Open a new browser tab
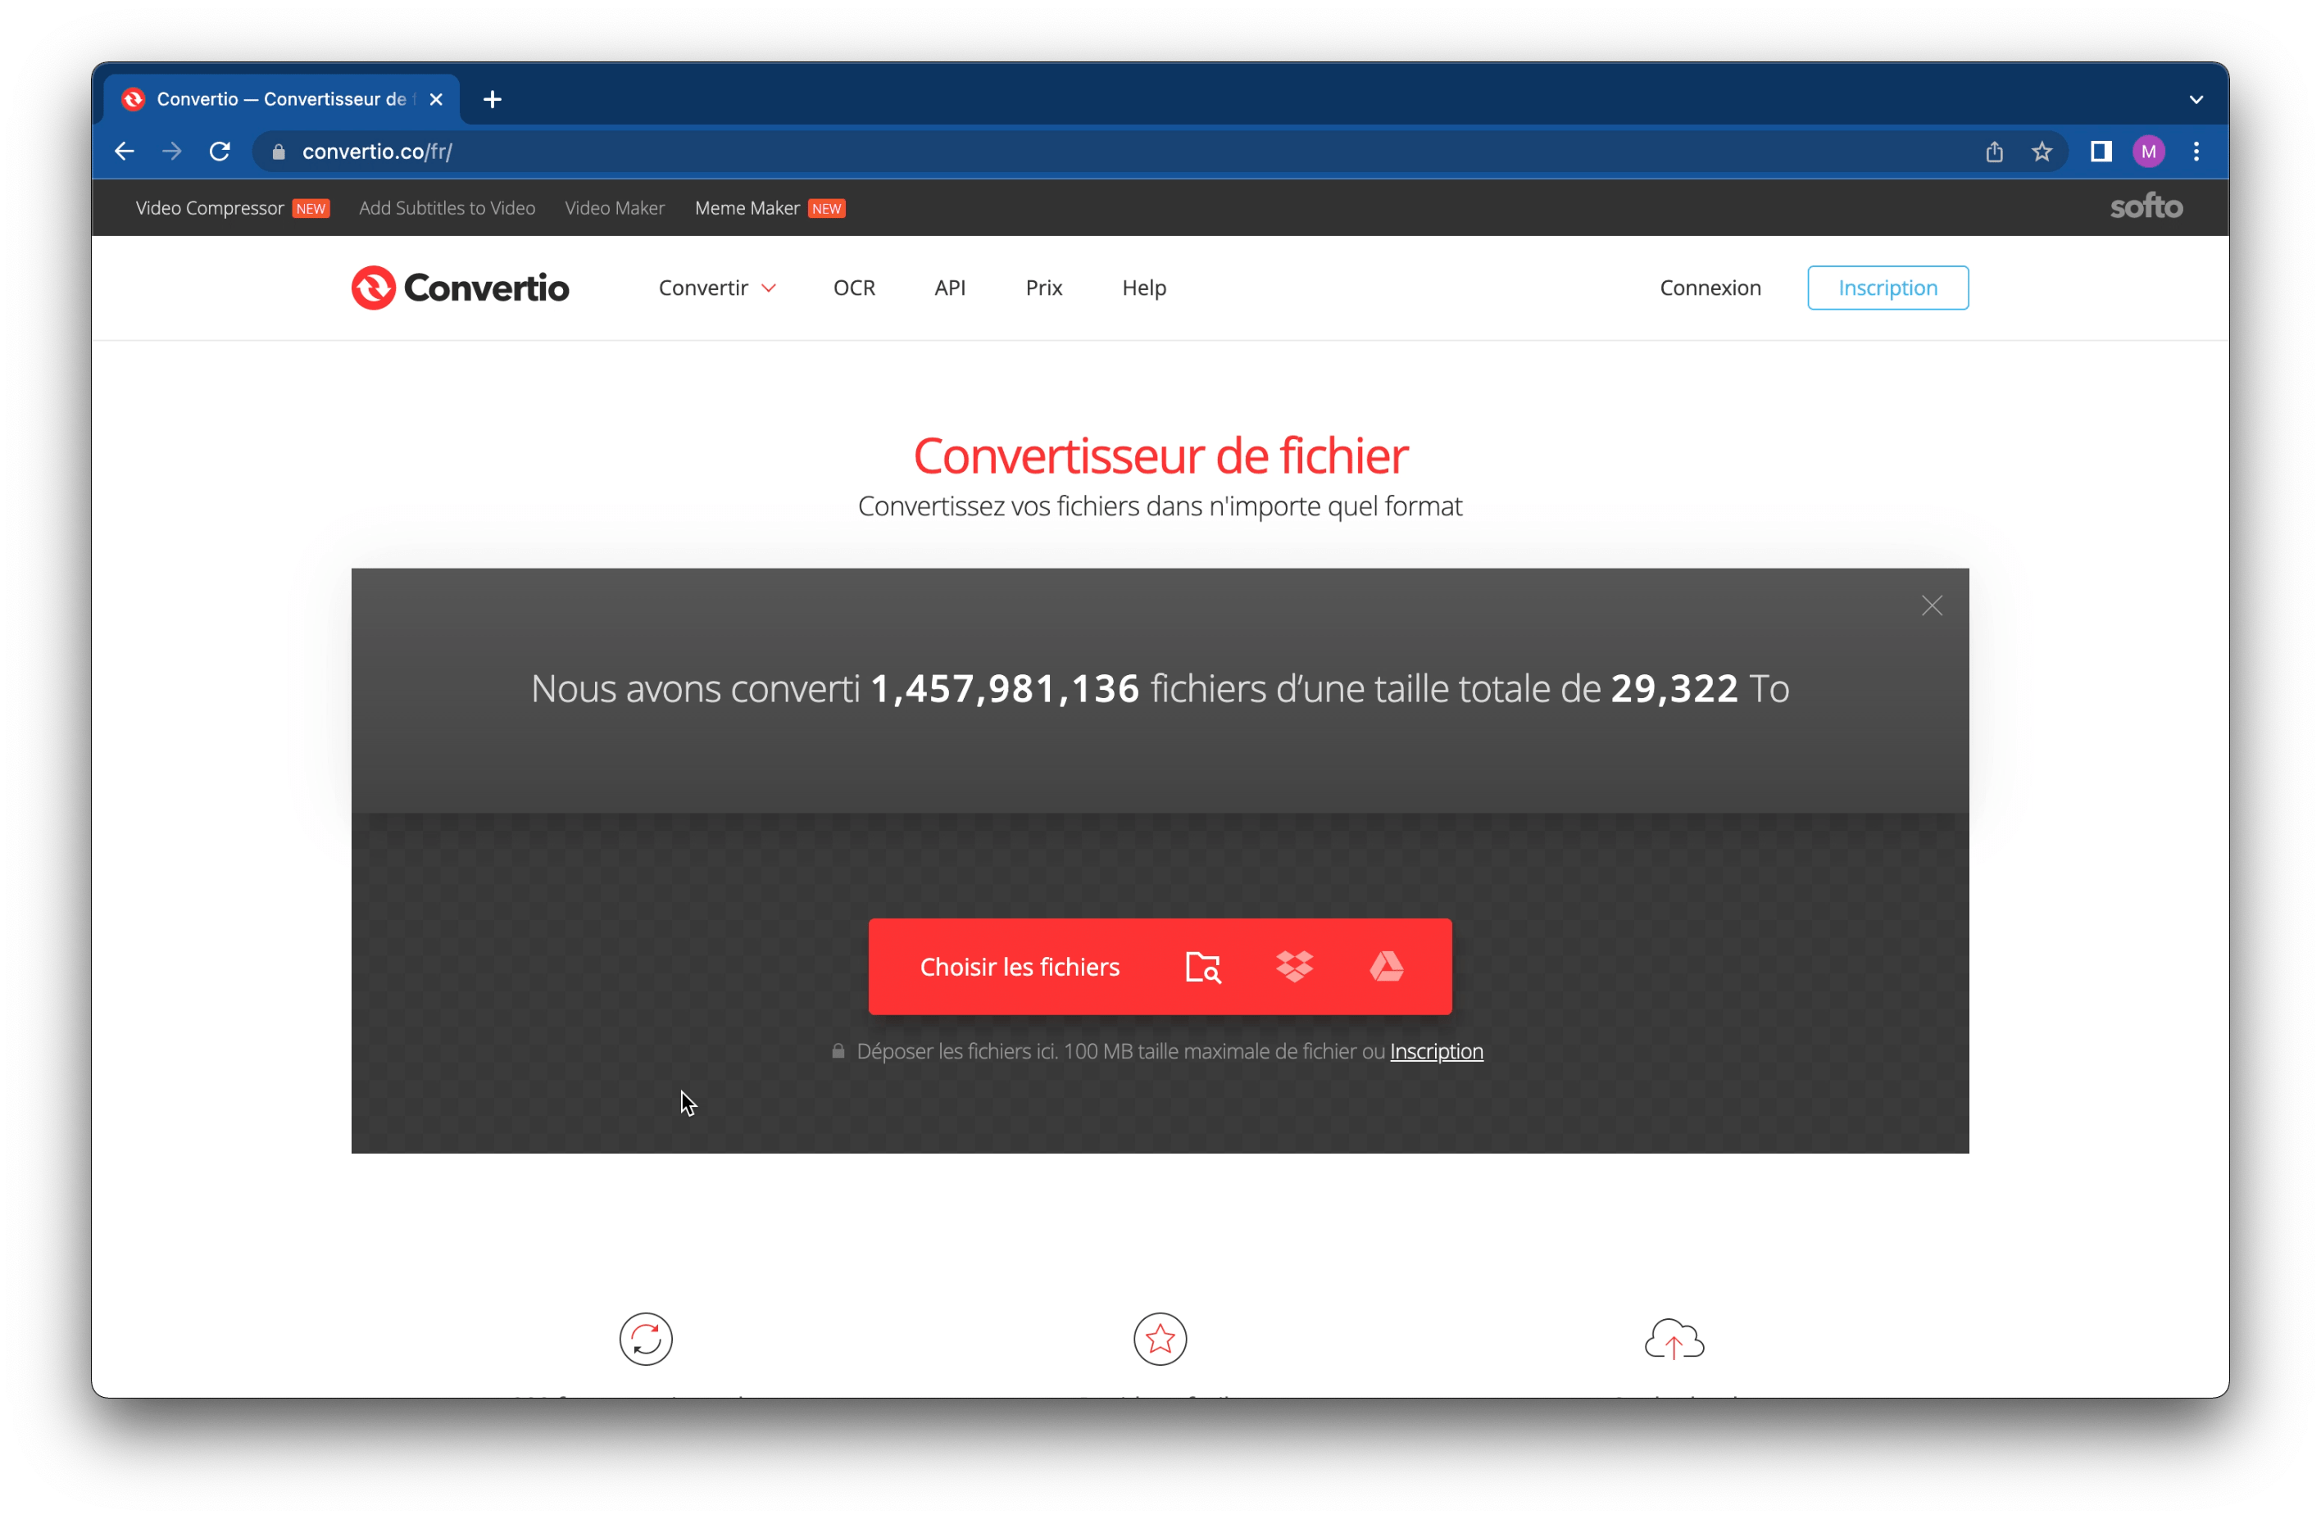 (x=493, y=99)
